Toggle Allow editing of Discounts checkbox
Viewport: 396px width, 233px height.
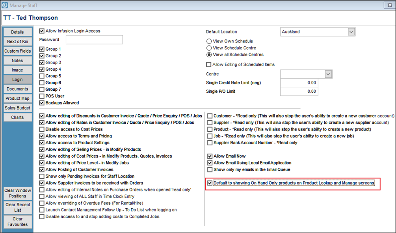[x=42, y=116]
